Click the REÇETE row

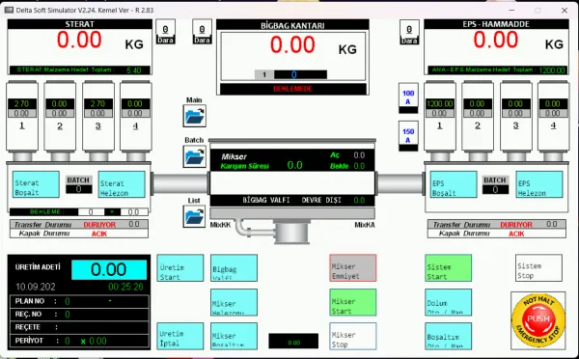coord(79,327)
